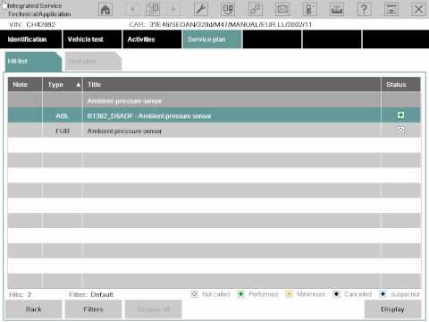The height and width of the screenshot is (322, 429).
Task: Select the Service plan tab
Action: pos(212,39)
